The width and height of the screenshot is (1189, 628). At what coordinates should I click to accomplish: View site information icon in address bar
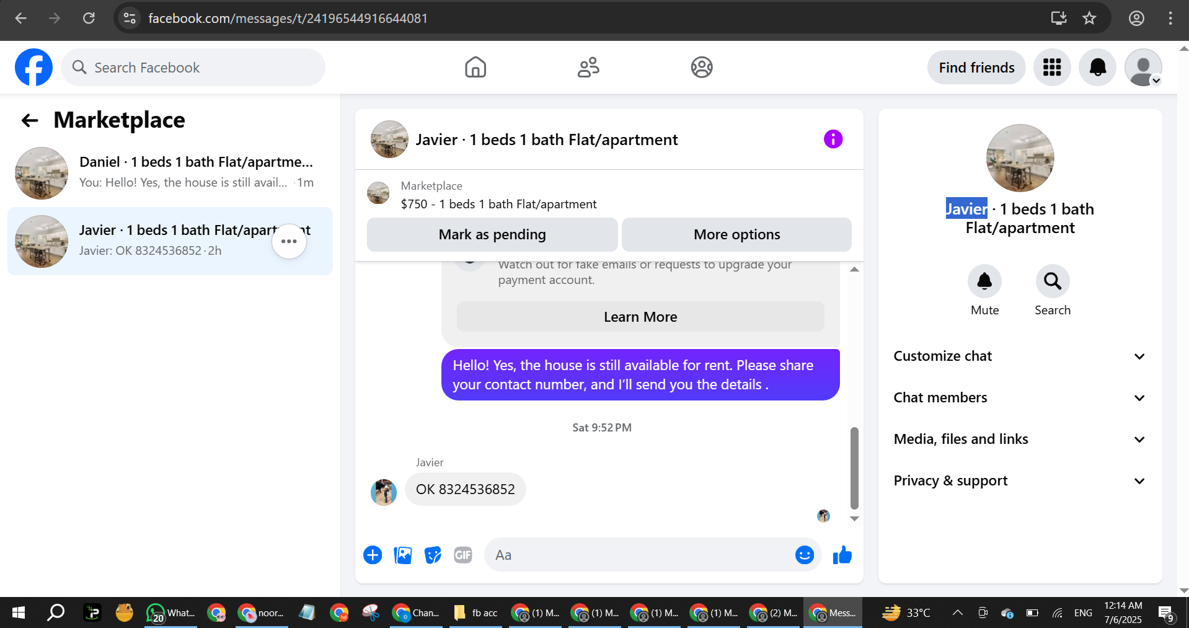click(130, 18)
